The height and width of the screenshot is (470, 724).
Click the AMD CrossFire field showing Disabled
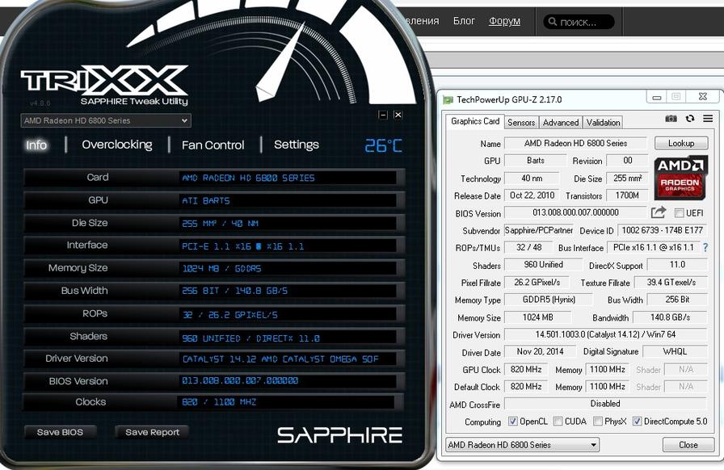[x=606, y=404]
